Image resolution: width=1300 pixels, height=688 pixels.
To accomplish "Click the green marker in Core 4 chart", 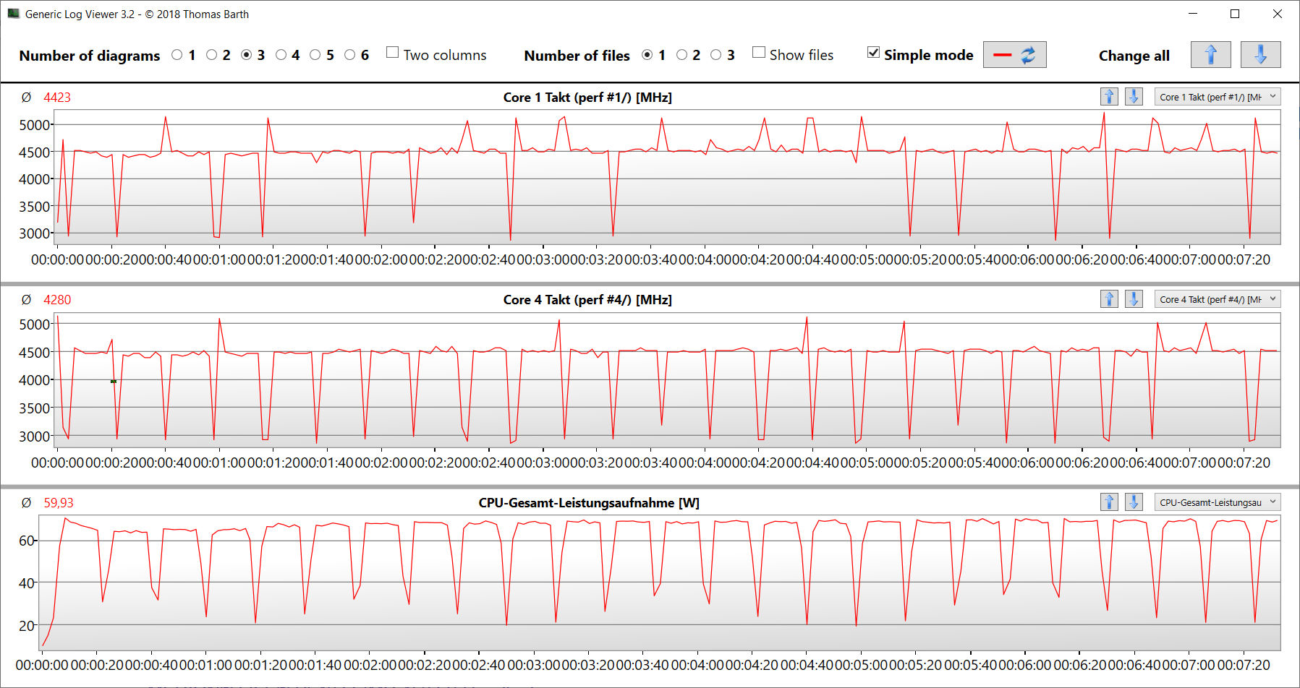I will click(114, 381).
